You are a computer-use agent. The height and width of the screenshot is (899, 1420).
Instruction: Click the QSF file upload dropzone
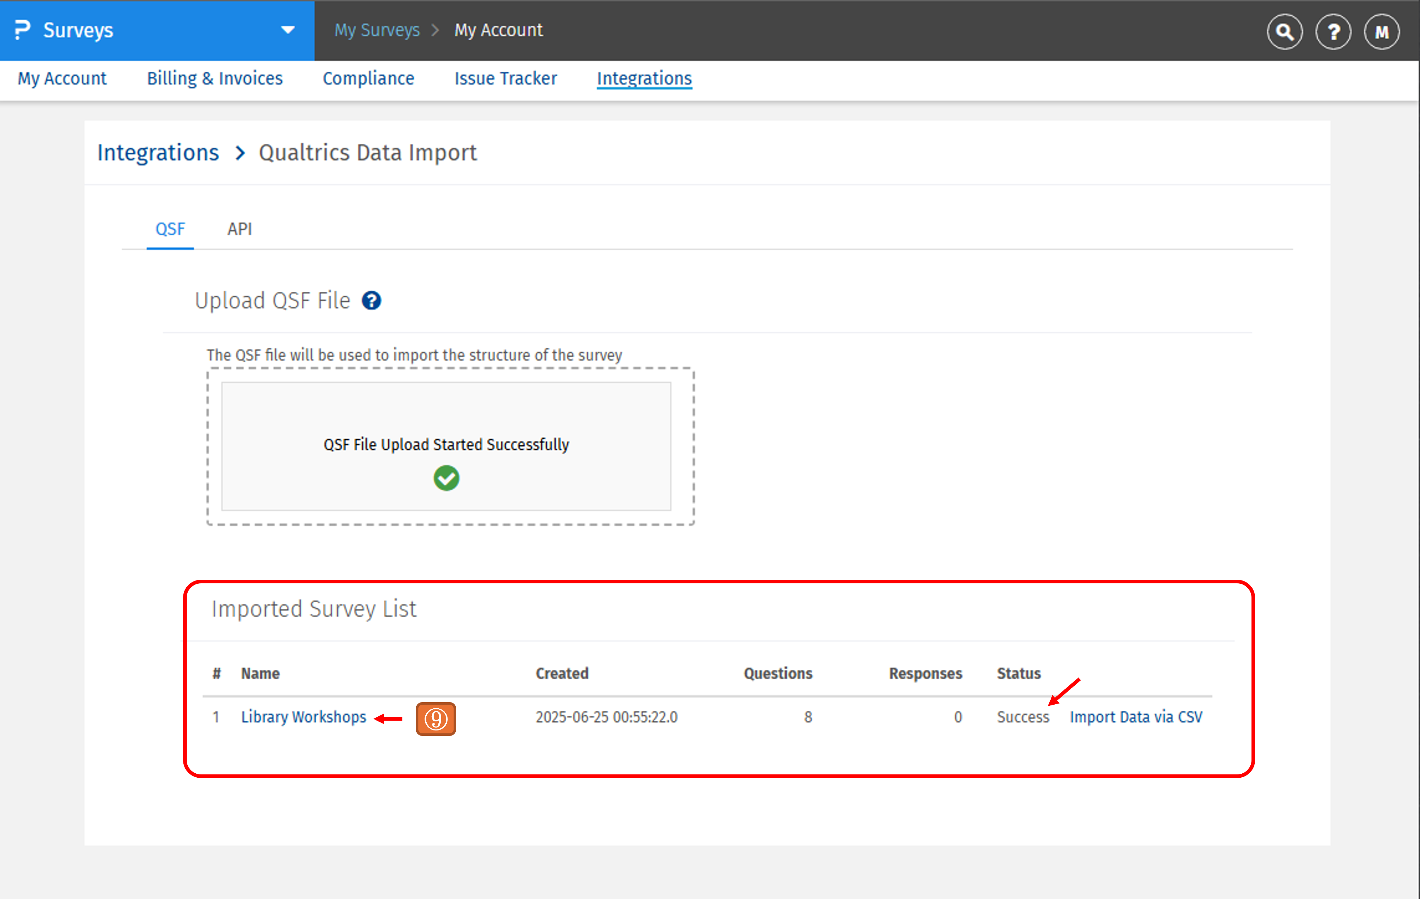(446, 446)
